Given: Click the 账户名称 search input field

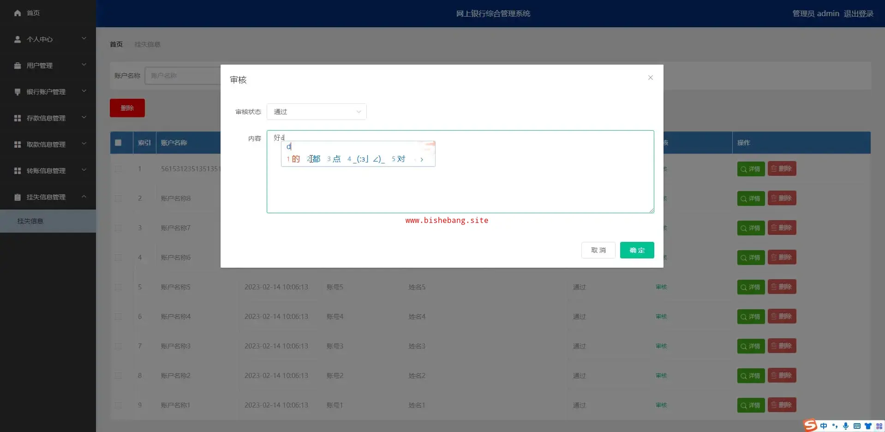Looking at the screenshot, I should click(183, 76).
